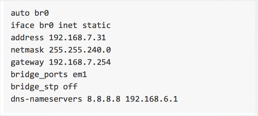Screen dimensions: 258x116
Task: Click the DNS server 192.168.6.1
Action: (x=152, y=99)
